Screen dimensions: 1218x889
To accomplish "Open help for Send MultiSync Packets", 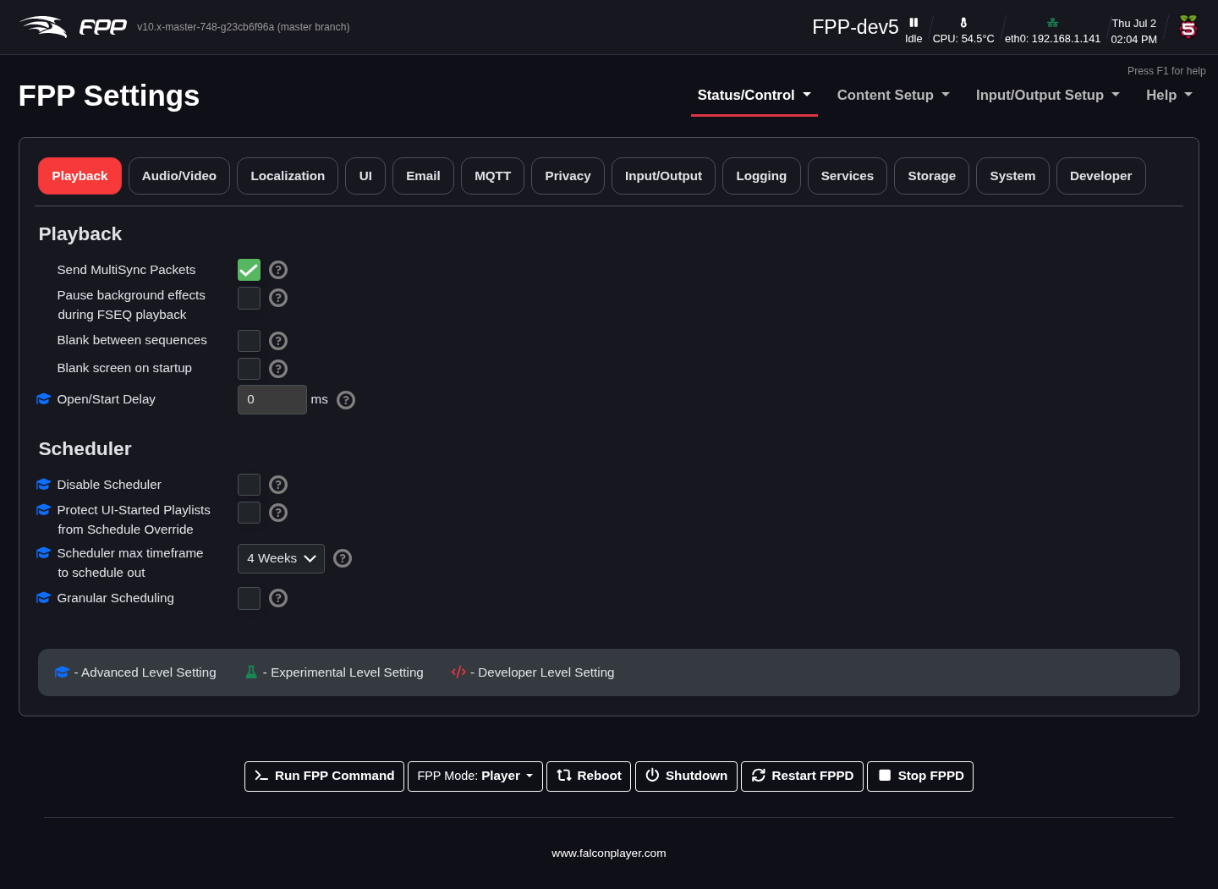I will coord(278,270).
